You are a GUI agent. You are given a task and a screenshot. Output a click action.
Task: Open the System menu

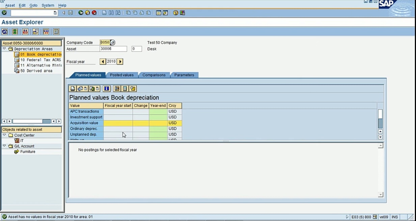click(48, 5)
